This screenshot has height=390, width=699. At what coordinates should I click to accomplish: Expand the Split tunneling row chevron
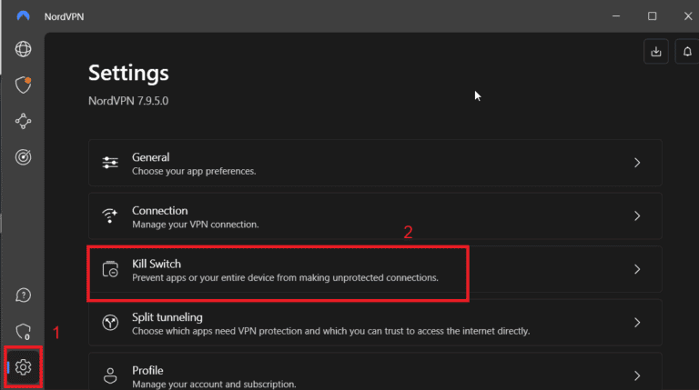637,323
